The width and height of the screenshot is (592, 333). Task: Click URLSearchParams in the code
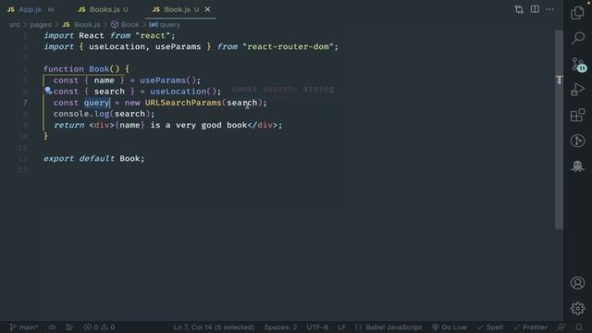pos(183,103)
